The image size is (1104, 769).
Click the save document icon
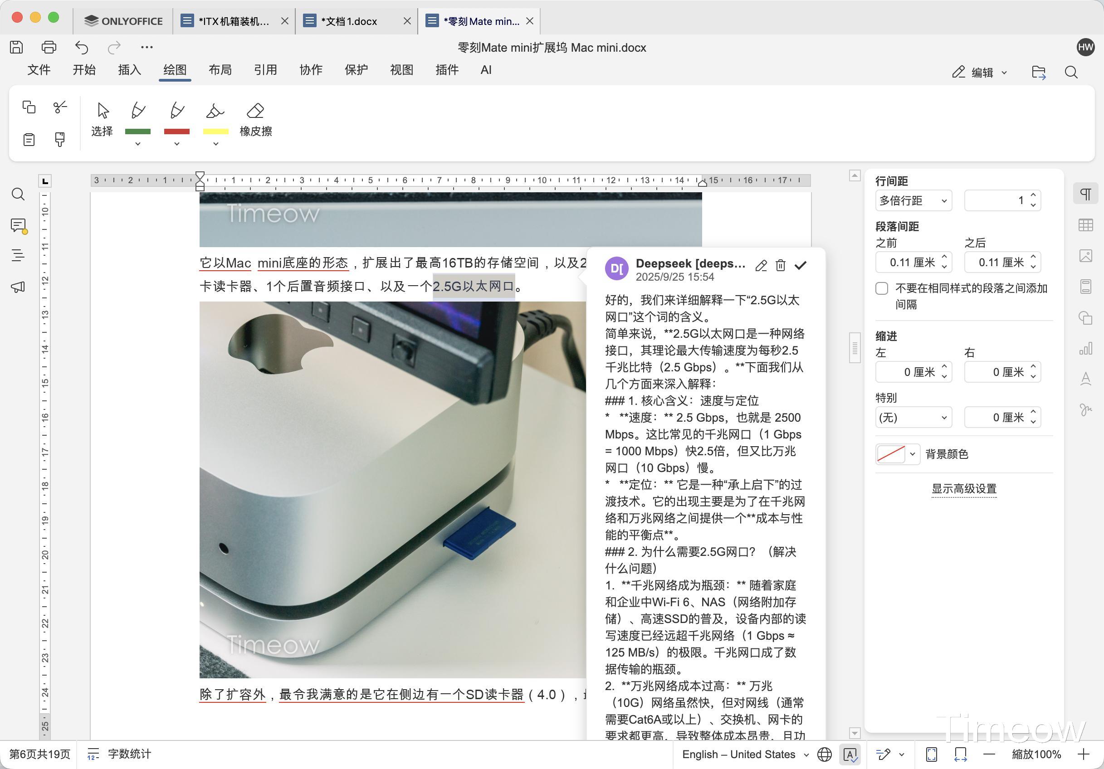(16, 47)
